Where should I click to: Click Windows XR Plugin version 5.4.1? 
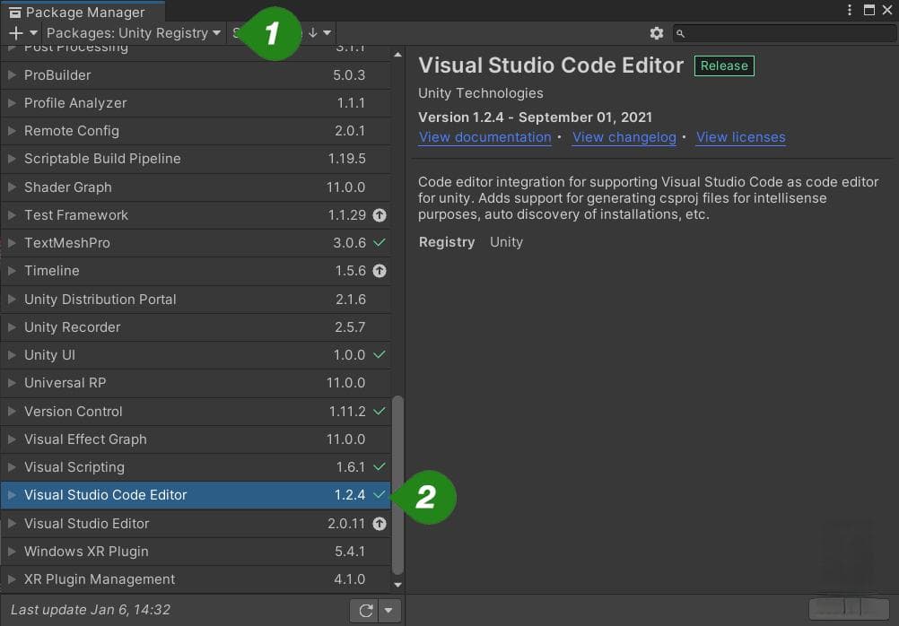coord(350,552)
